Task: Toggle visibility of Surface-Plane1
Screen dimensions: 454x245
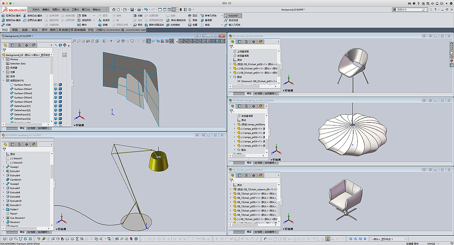Action: tap(56, 85)
